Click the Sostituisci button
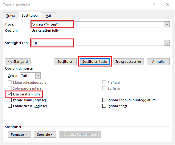 click(65, 62)
